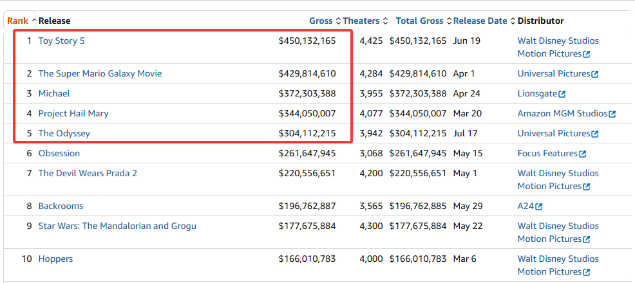Open the Obsession release link
The height and width of the screenshot is (283, 635).
tap(59, 153)
